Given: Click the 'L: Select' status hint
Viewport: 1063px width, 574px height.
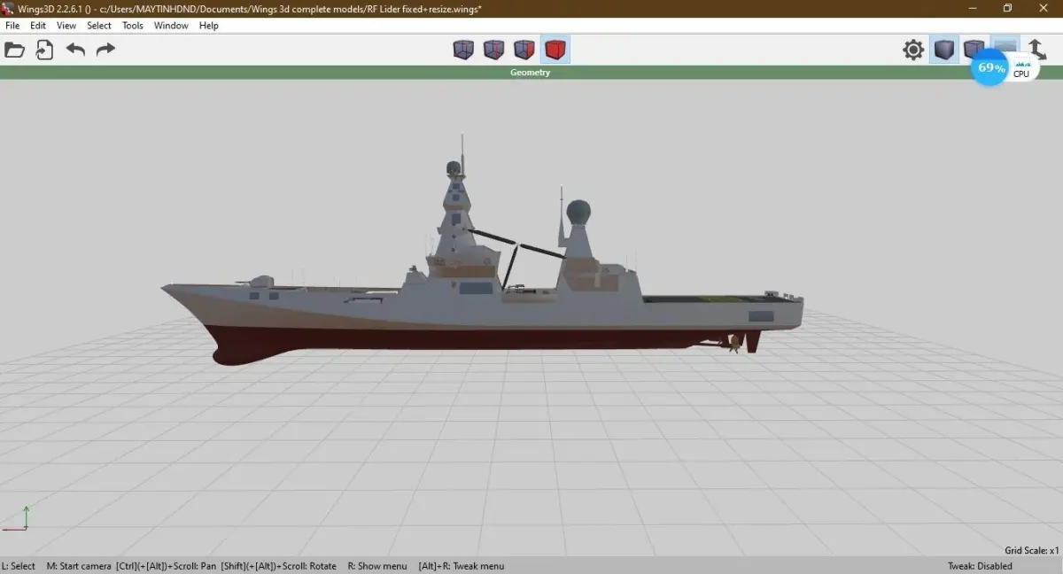Looking at the screenshot, I should tap(19, 566).
